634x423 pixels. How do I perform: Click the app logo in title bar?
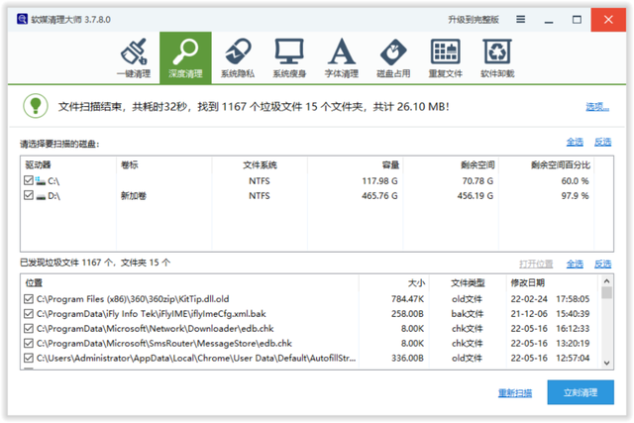tap(22, 19)
